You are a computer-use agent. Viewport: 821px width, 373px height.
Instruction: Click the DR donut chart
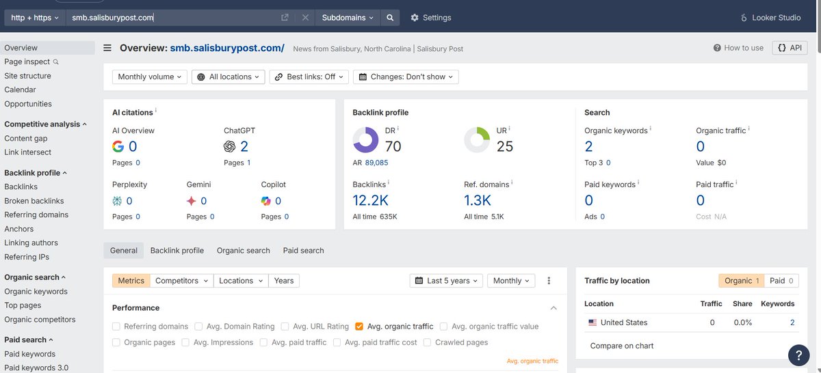[x=365, y=140]
